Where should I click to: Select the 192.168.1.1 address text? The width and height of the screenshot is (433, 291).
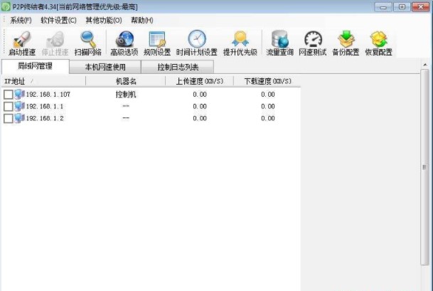45,107
